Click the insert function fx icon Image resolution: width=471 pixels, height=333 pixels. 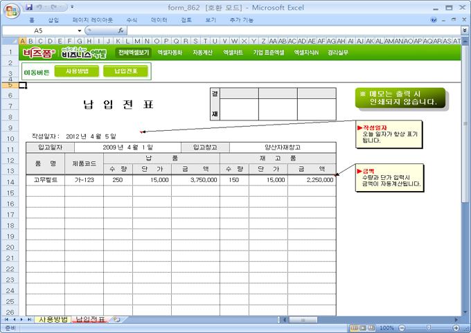point(121,31)
